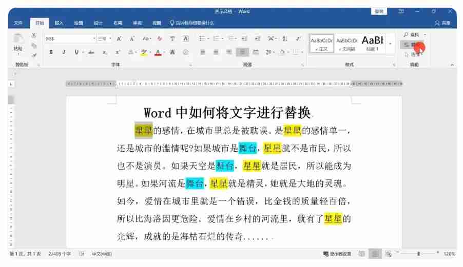Image resolution: width=463 pixels, height=267 pixels.
Task: Open the font size dropdown
Action: tap(110, 38)
